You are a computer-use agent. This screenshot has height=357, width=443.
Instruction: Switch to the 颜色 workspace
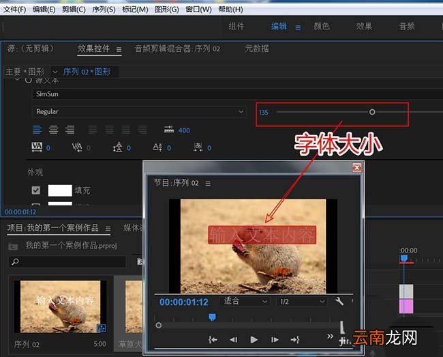click(x=322, y=27)
